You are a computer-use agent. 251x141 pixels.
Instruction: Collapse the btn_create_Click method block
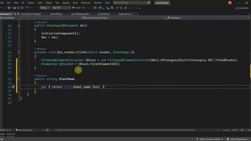pos(19,52)
